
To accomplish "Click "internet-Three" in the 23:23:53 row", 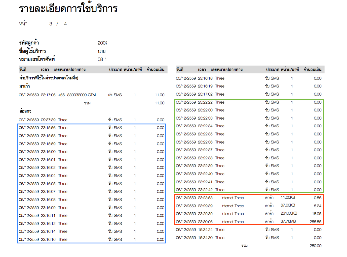I will point(233,198).
